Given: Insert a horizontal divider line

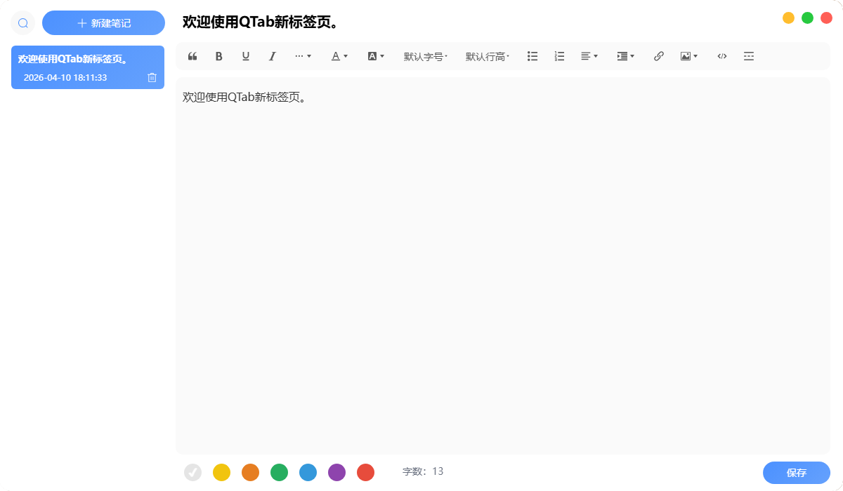Looking at the screenshot, I should pos(749,56).
